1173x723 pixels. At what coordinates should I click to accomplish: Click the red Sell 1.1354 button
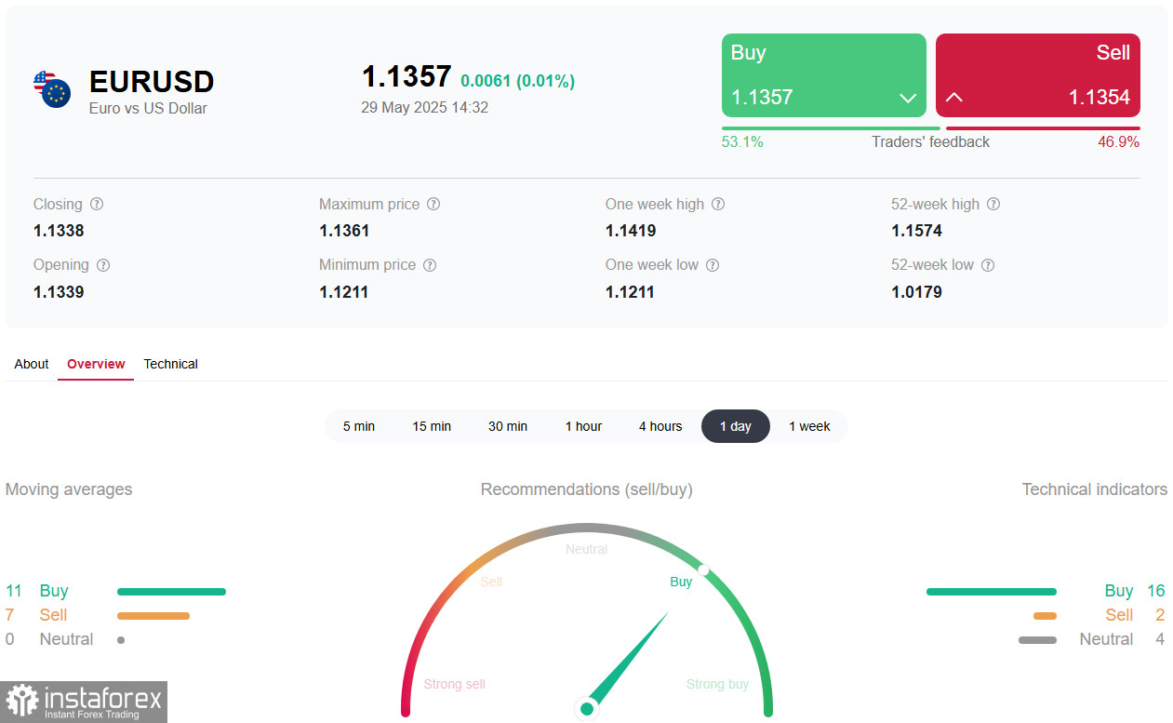tap(1038, 75)
